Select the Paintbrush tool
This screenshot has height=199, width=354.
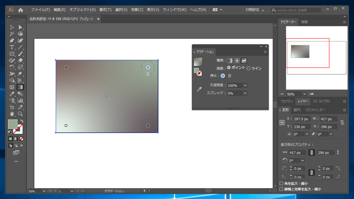coord(20,54)
